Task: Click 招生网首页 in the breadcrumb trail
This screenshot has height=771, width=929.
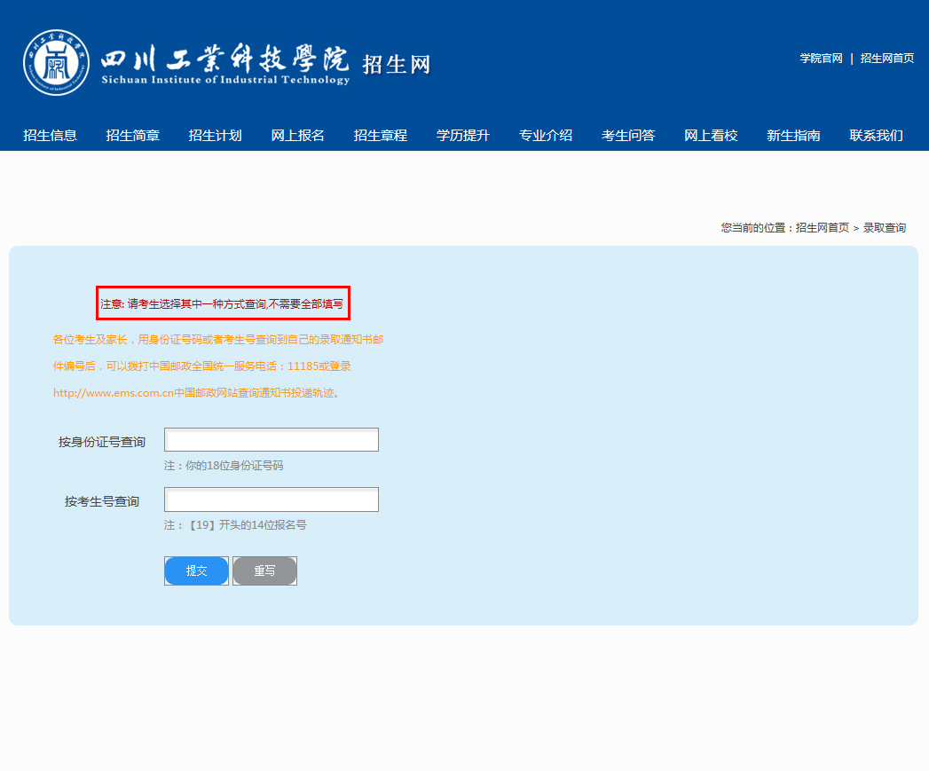Action: [822, 228]
